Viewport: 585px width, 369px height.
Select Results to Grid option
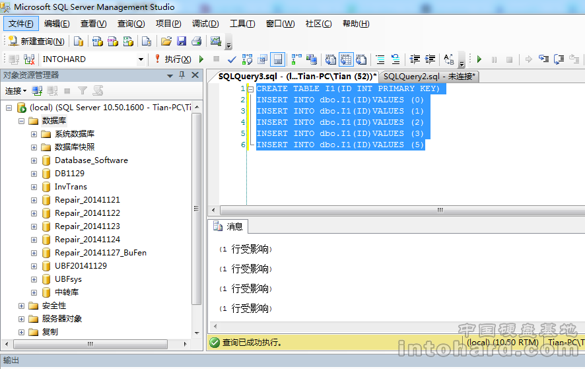click(346, 59)
